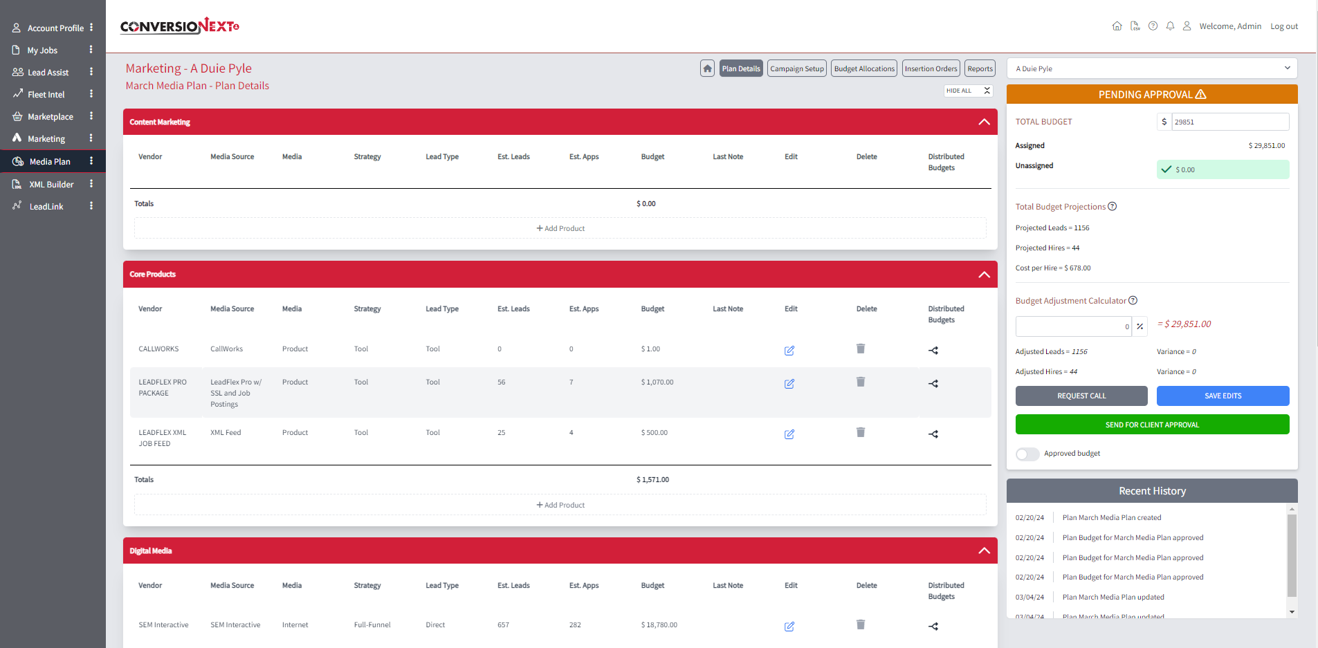Click HIDE ALL sections toggle
The height and width of the screenshot is (648, 1318).
pos(969,91)
